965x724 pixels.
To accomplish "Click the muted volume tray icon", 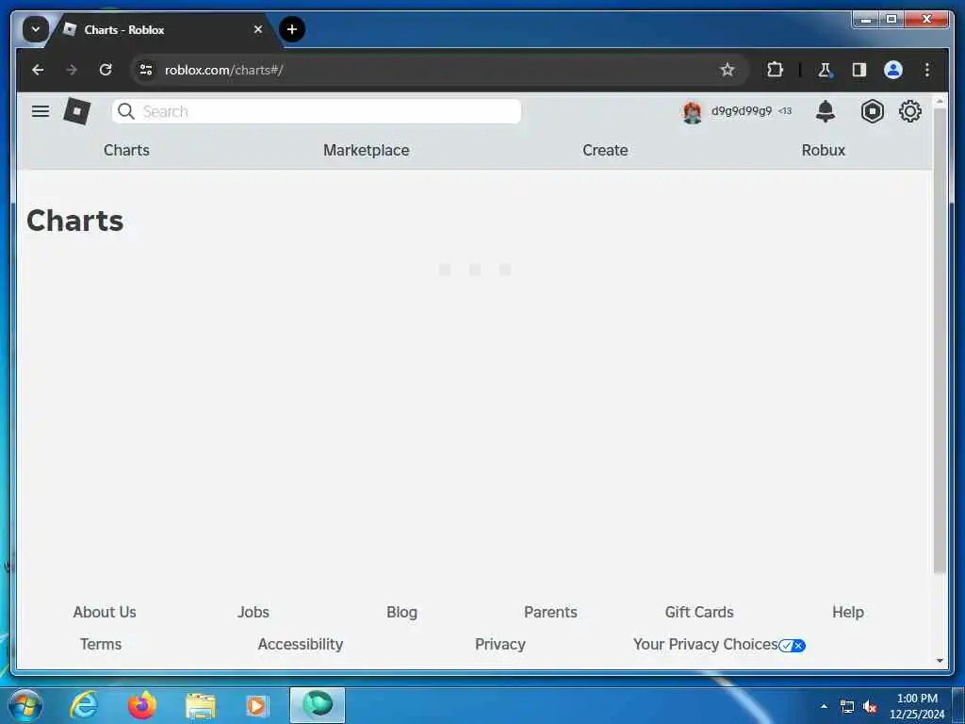I will pyautogui.click(x=870, y=707).
